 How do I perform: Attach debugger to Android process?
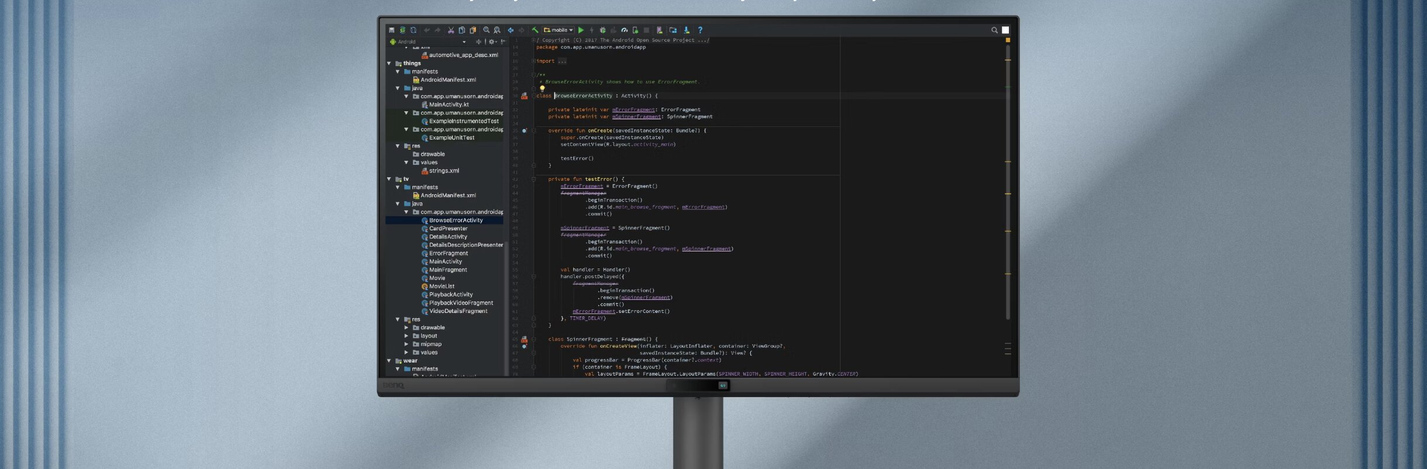point(636,30)
